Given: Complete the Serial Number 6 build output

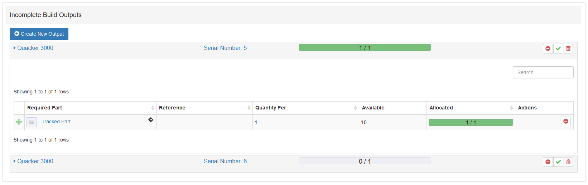Looking at the screenshot, I should pos(558,162).
